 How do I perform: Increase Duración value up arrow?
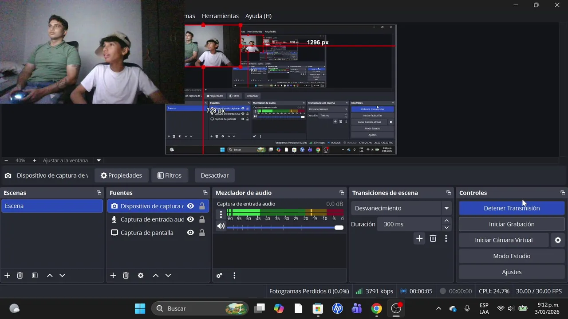coord(446,221)
